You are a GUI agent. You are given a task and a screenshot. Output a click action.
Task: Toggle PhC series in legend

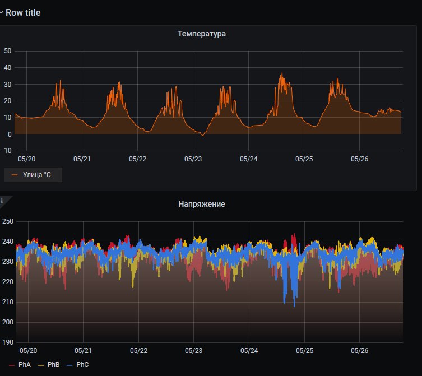coord(82,365)
